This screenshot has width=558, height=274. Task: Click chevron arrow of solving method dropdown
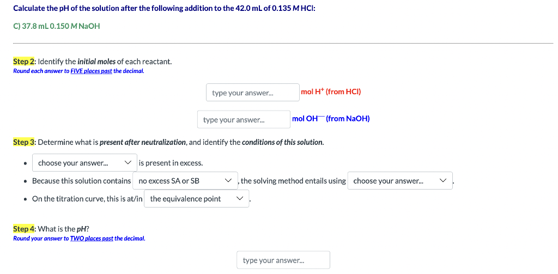click(x=442, y=181)
